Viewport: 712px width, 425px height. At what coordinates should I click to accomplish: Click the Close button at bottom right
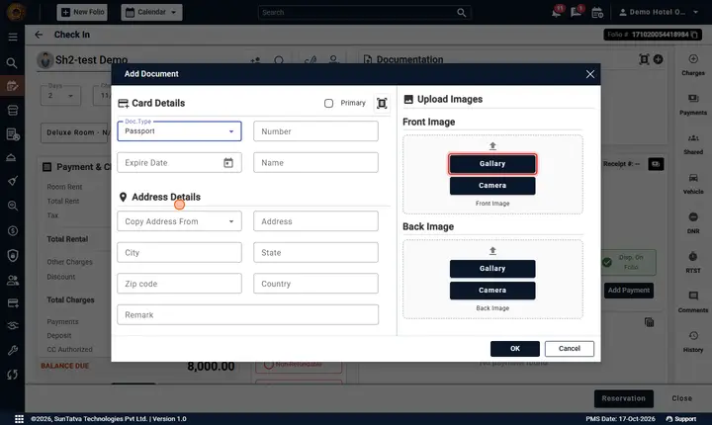(x=682, y=398)
